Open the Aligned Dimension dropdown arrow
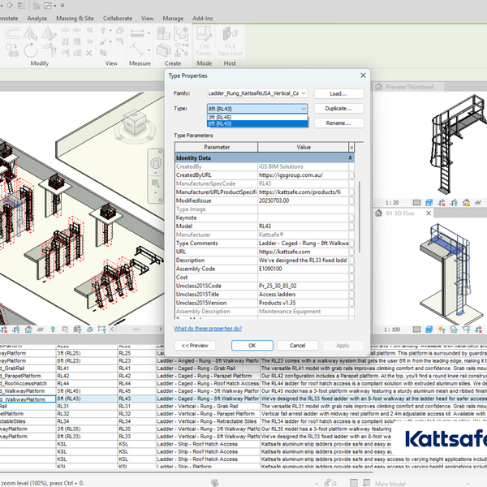This screenshot has height=487, width=487. click(149, 33)
